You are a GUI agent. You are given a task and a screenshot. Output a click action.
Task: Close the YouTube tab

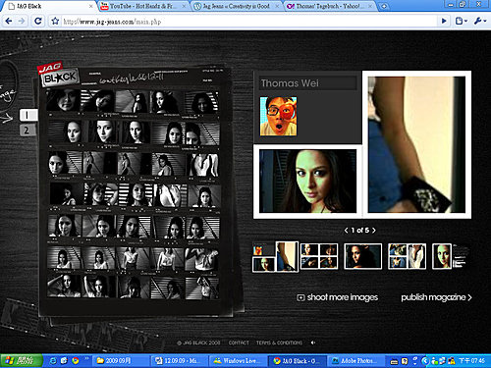(x=184, y=6)
